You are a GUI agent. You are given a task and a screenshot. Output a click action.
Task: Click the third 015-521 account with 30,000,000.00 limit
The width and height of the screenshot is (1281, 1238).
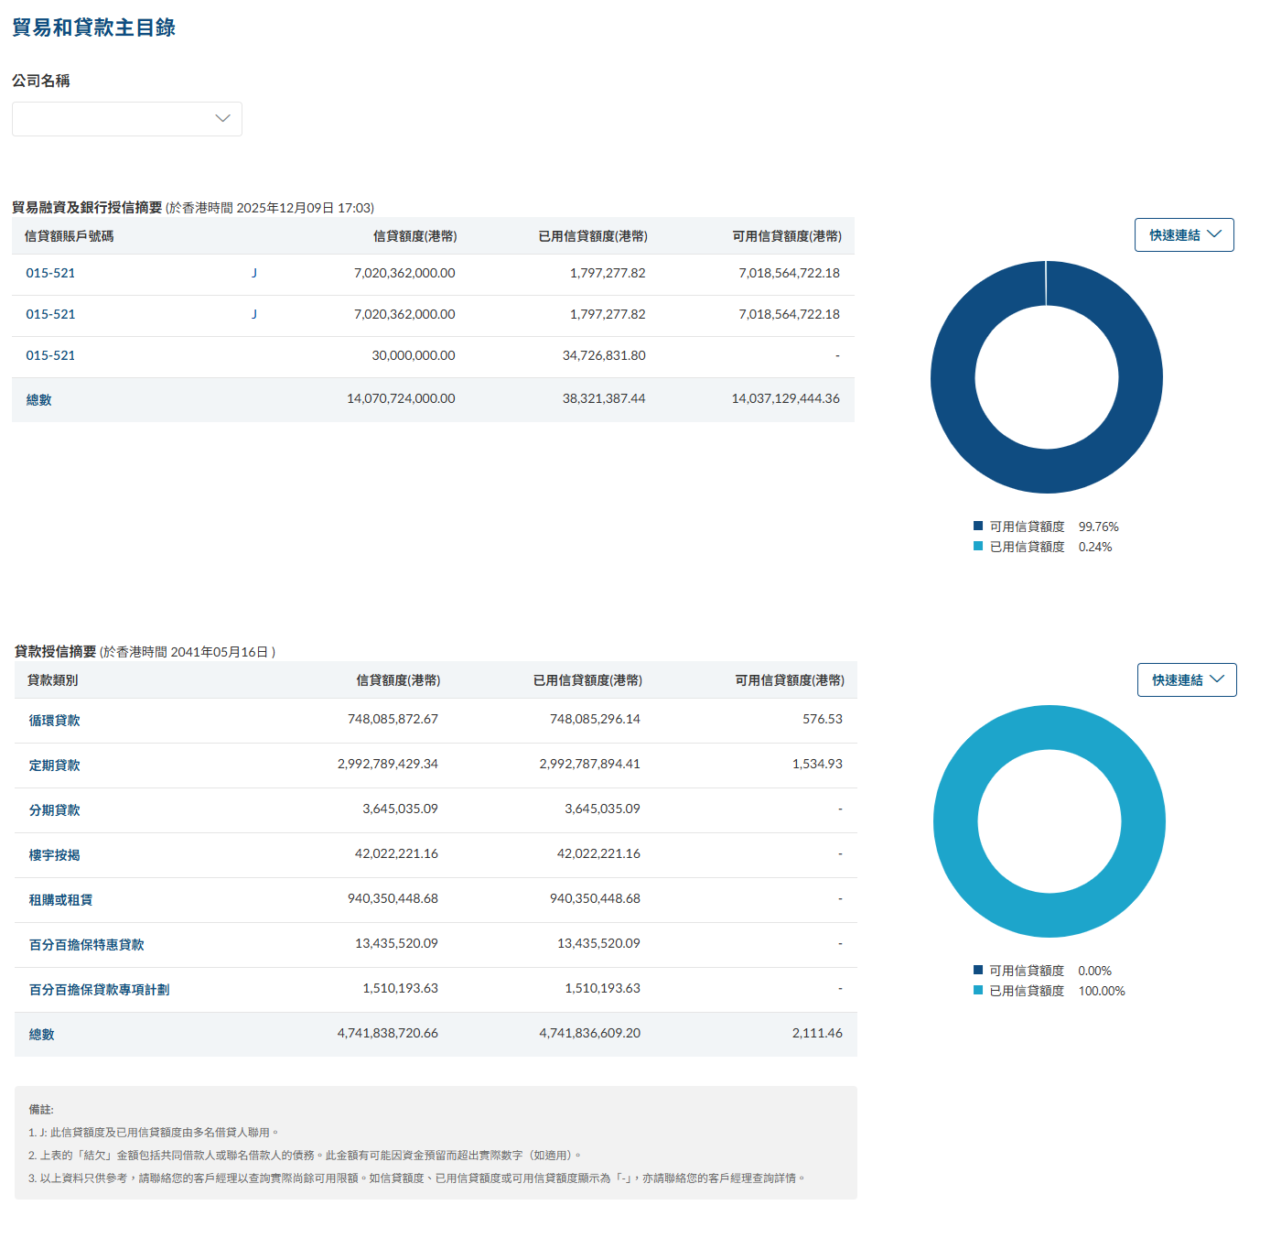point(50,356)
